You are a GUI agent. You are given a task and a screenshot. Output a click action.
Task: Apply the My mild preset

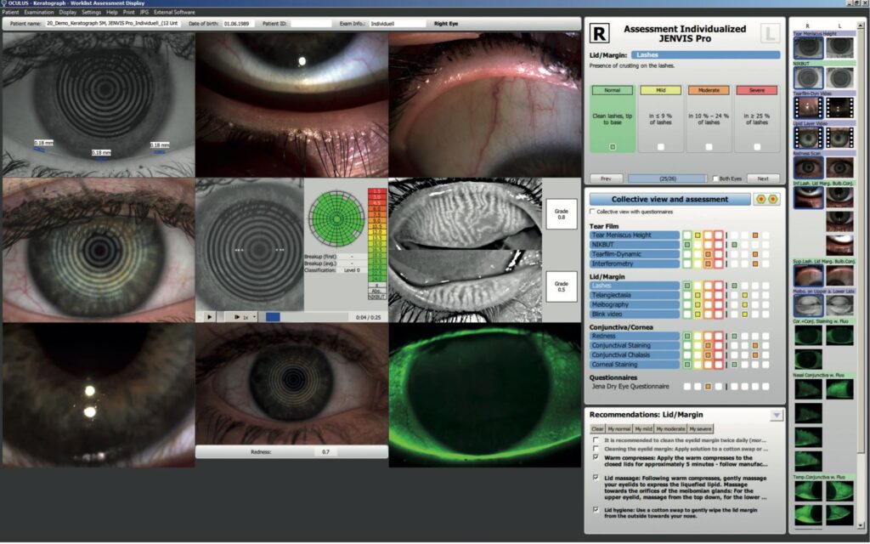click(x=644, y=429)
